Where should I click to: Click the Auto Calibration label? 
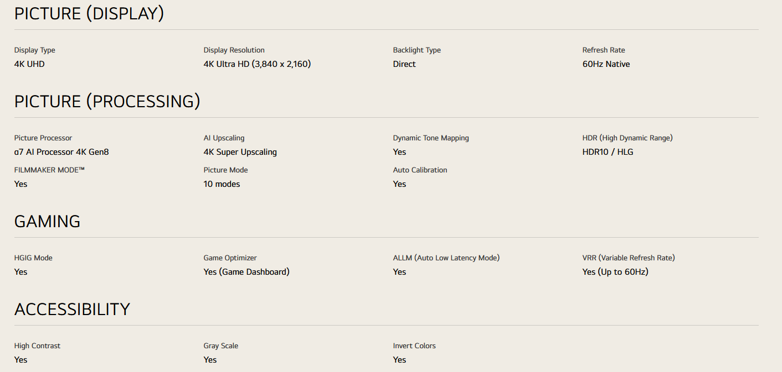point(420,170)
